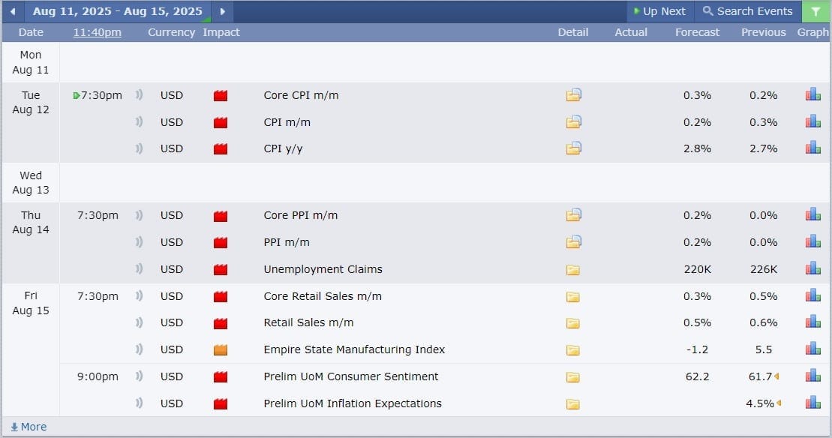832x438 pixels.
Task: Click the Up Next button
Action: (x=659, y=11)
